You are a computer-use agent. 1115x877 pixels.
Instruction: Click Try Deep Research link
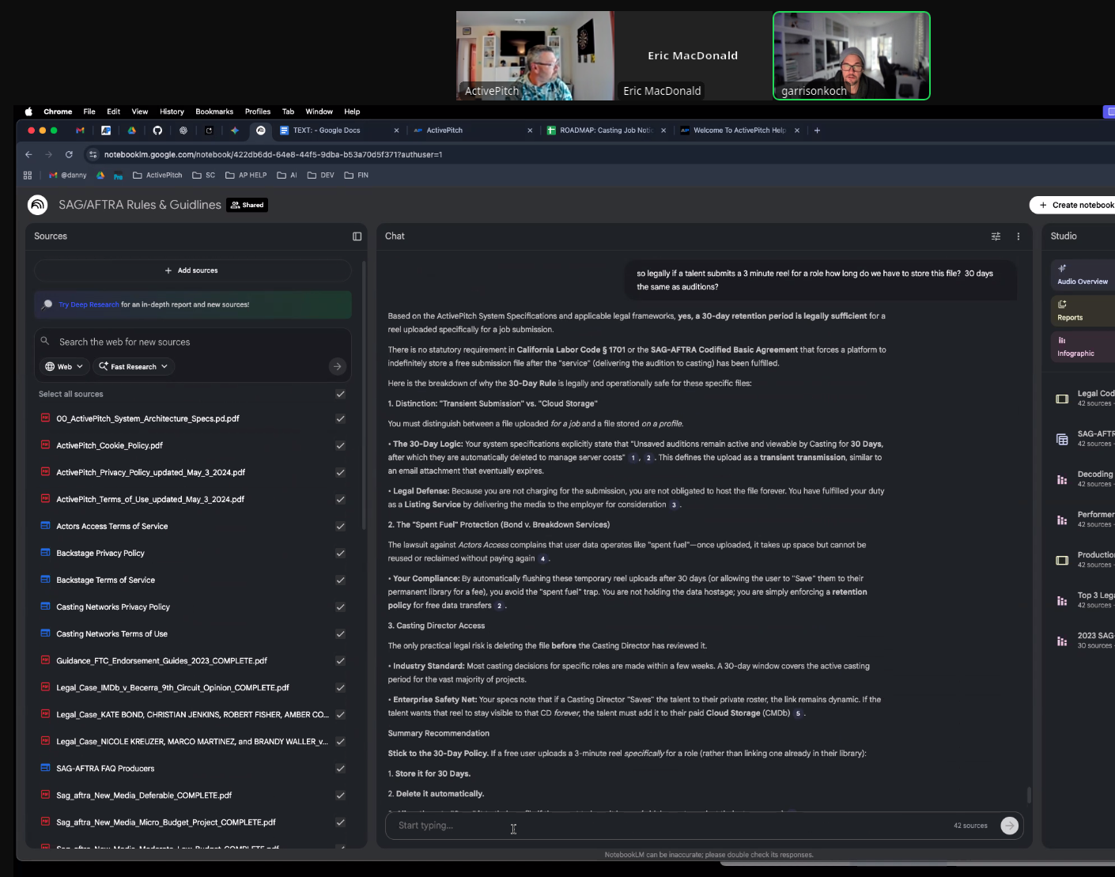pyautogui.click(x=89, y=304)
